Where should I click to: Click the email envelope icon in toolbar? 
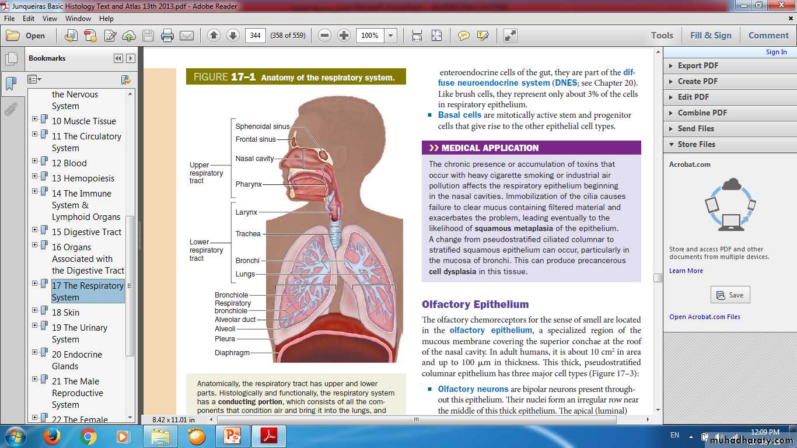tap(187, 36)
